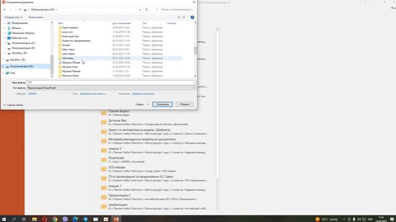This screenshot has height=222, width=396.
Task: Select the Копии folder
Action: (66, 45)
